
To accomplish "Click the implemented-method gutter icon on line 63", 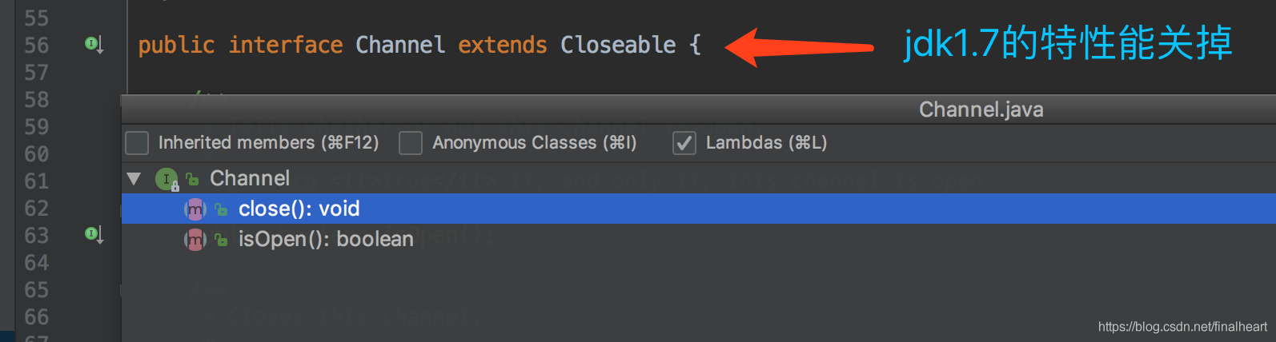I will coord(94,234).
